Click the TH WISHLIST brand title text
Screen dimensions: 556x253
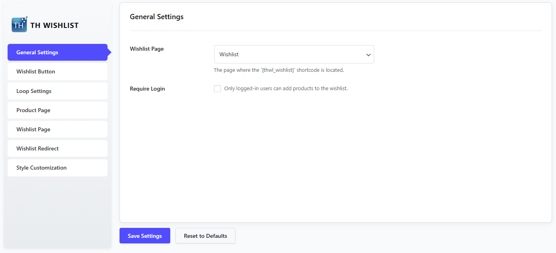pyautogui.click(x=54, y=26)
